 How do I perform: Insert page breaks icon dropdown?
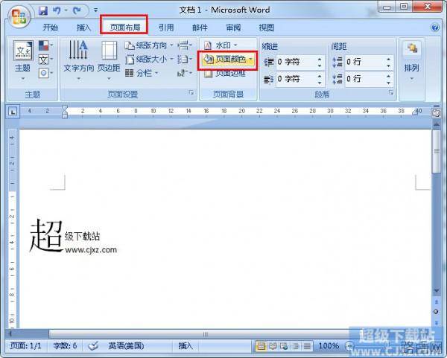185,45
